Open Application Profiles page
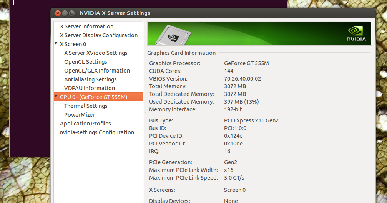The image size is (387, 203). 85,124
